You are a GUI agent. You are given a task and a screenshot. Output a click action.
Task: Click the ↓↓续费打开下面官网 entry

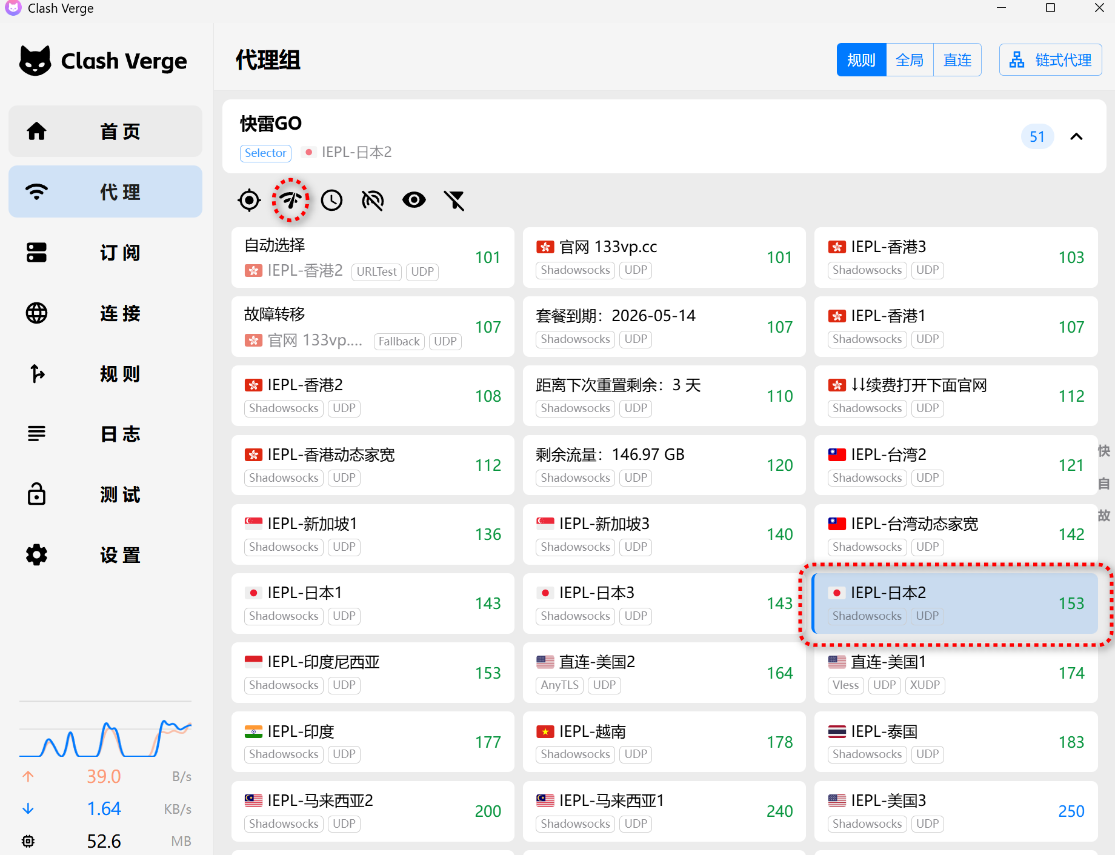(956, 396)
